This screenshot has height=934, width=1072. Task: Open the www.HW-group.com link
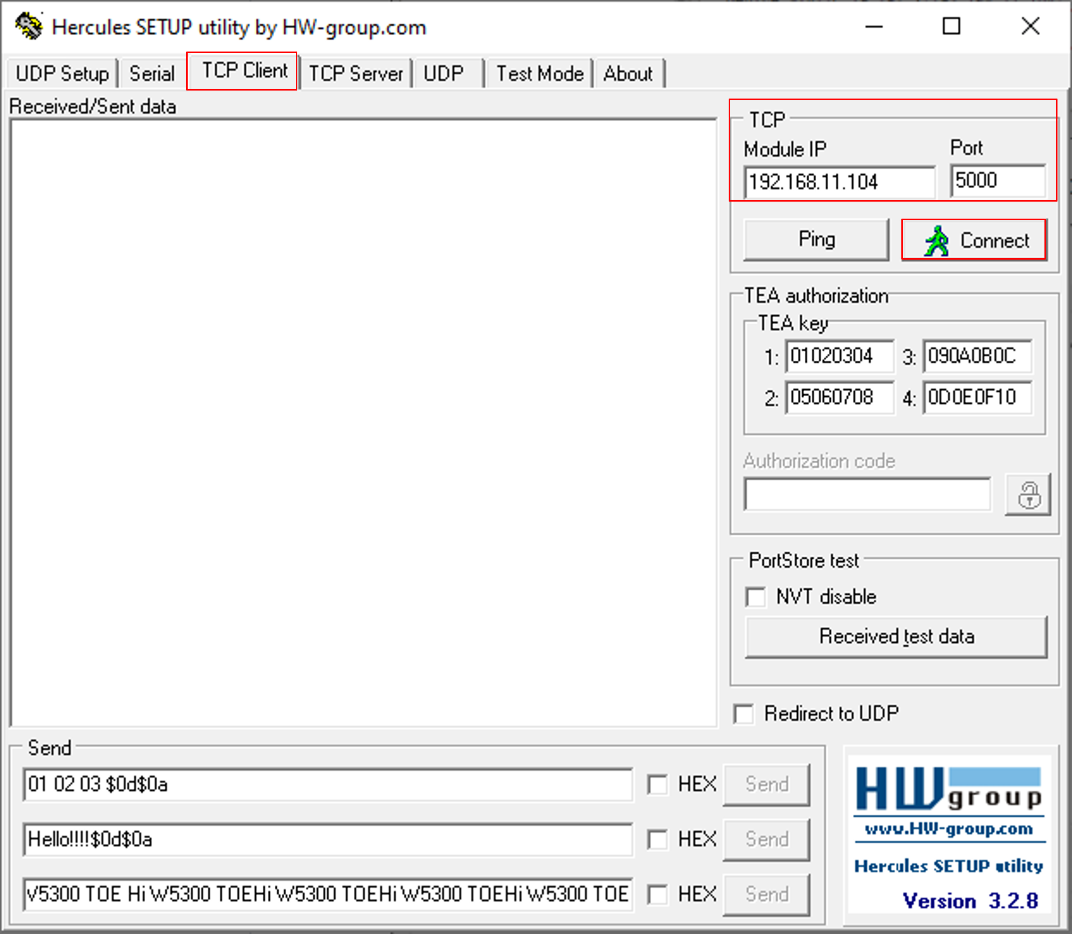coord(949,829)
